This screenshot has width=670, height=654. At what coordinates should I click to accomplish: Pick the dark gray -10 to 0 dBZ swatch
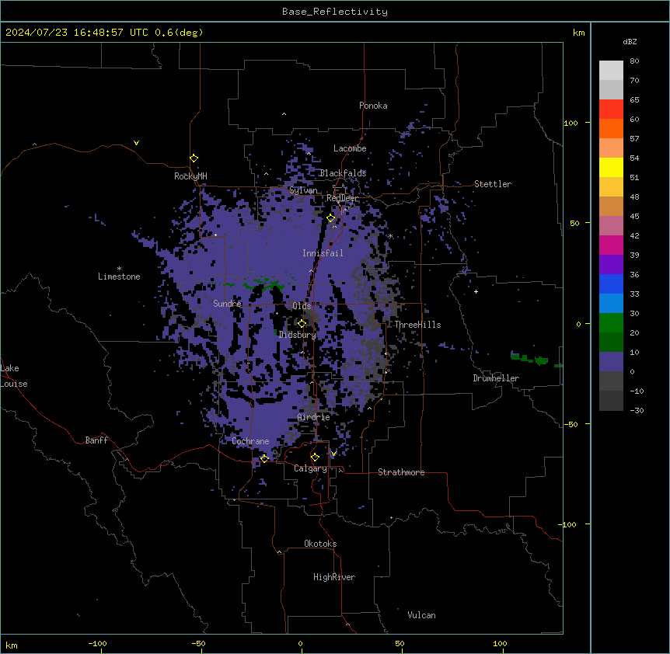pyautogui.click(x=611, y=381)
